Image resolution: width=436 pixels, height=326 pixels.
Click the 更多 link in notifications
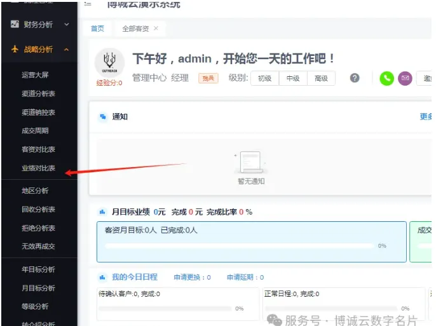tap(426, 117)
